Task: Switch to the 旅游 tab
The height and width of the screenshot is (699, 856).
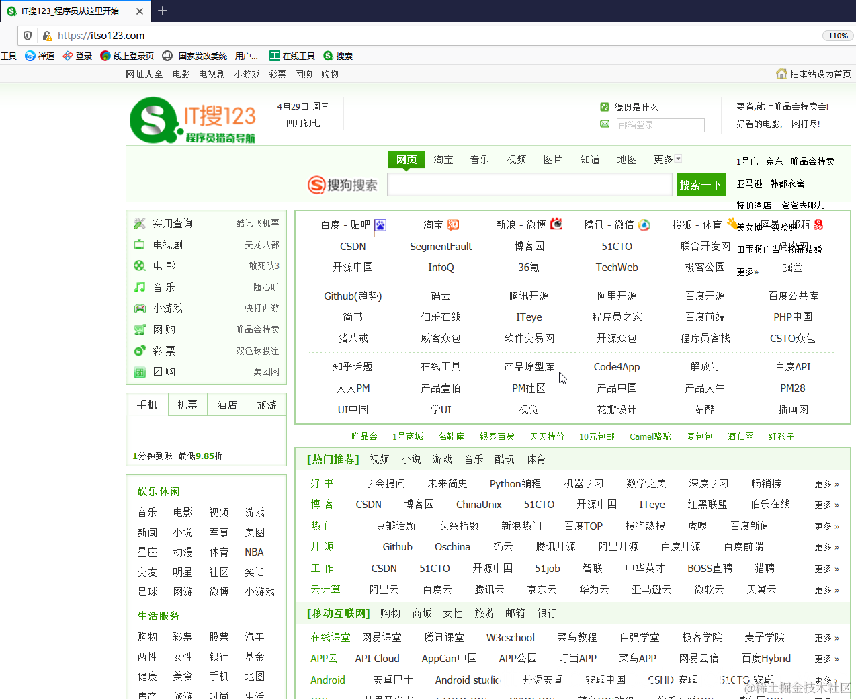Action: (x=267, y=405)
